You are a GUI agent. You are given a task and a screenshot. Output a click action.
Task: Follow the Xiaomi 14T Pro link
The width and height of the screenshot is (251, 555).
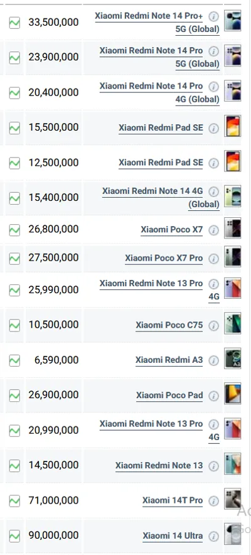pos(173,500)
